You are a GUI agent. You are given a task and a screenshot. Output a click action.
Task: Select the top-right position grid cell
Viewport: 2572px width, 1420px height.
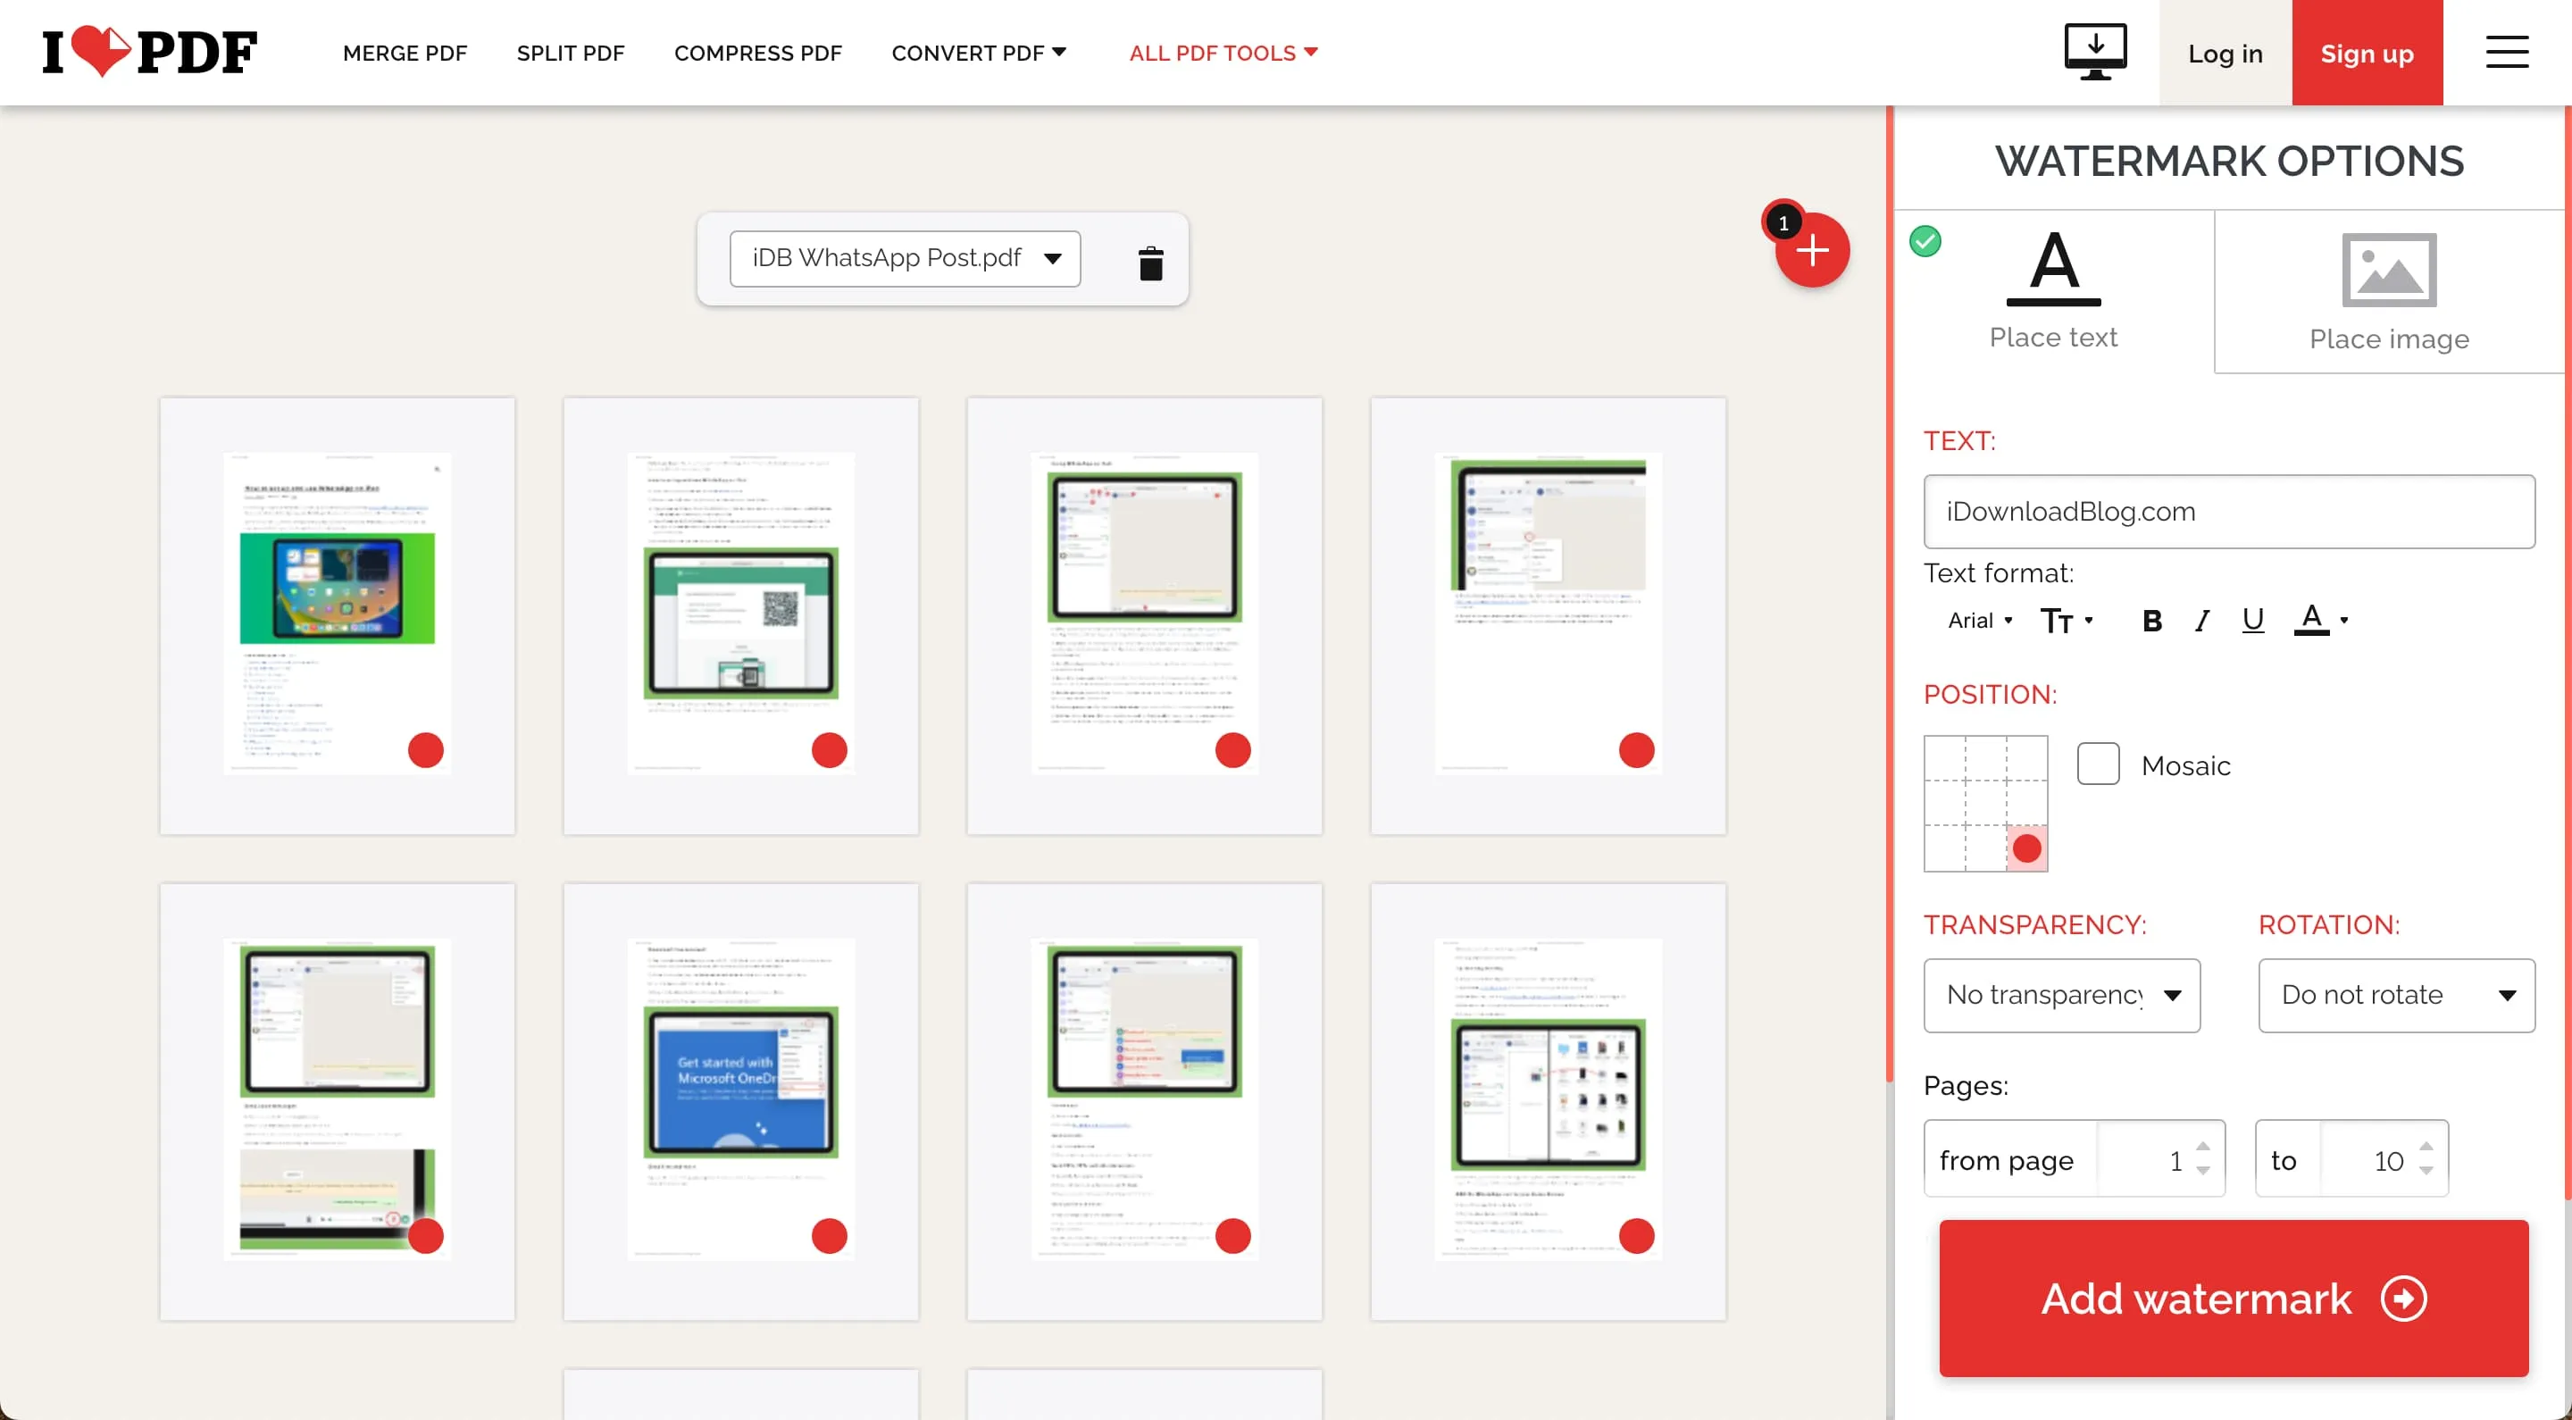tap(2027, 759)
